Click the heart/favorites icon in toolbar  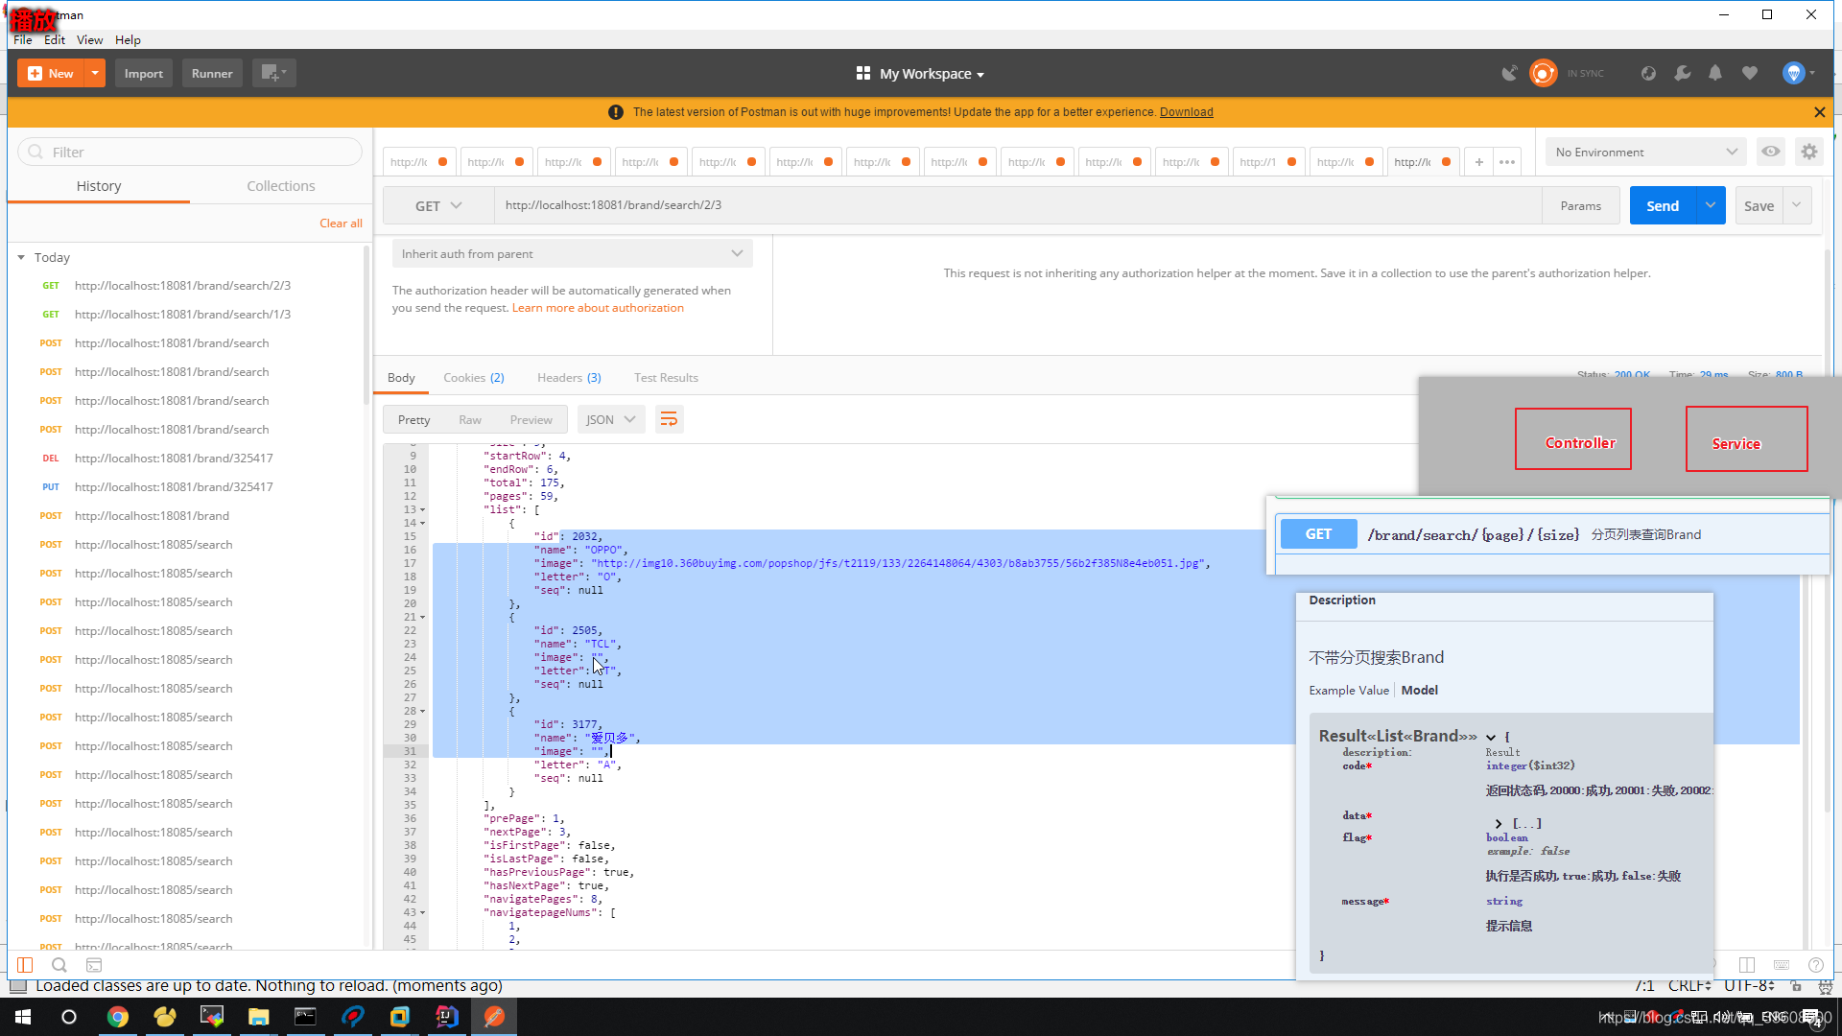[x=1751, y=73]
